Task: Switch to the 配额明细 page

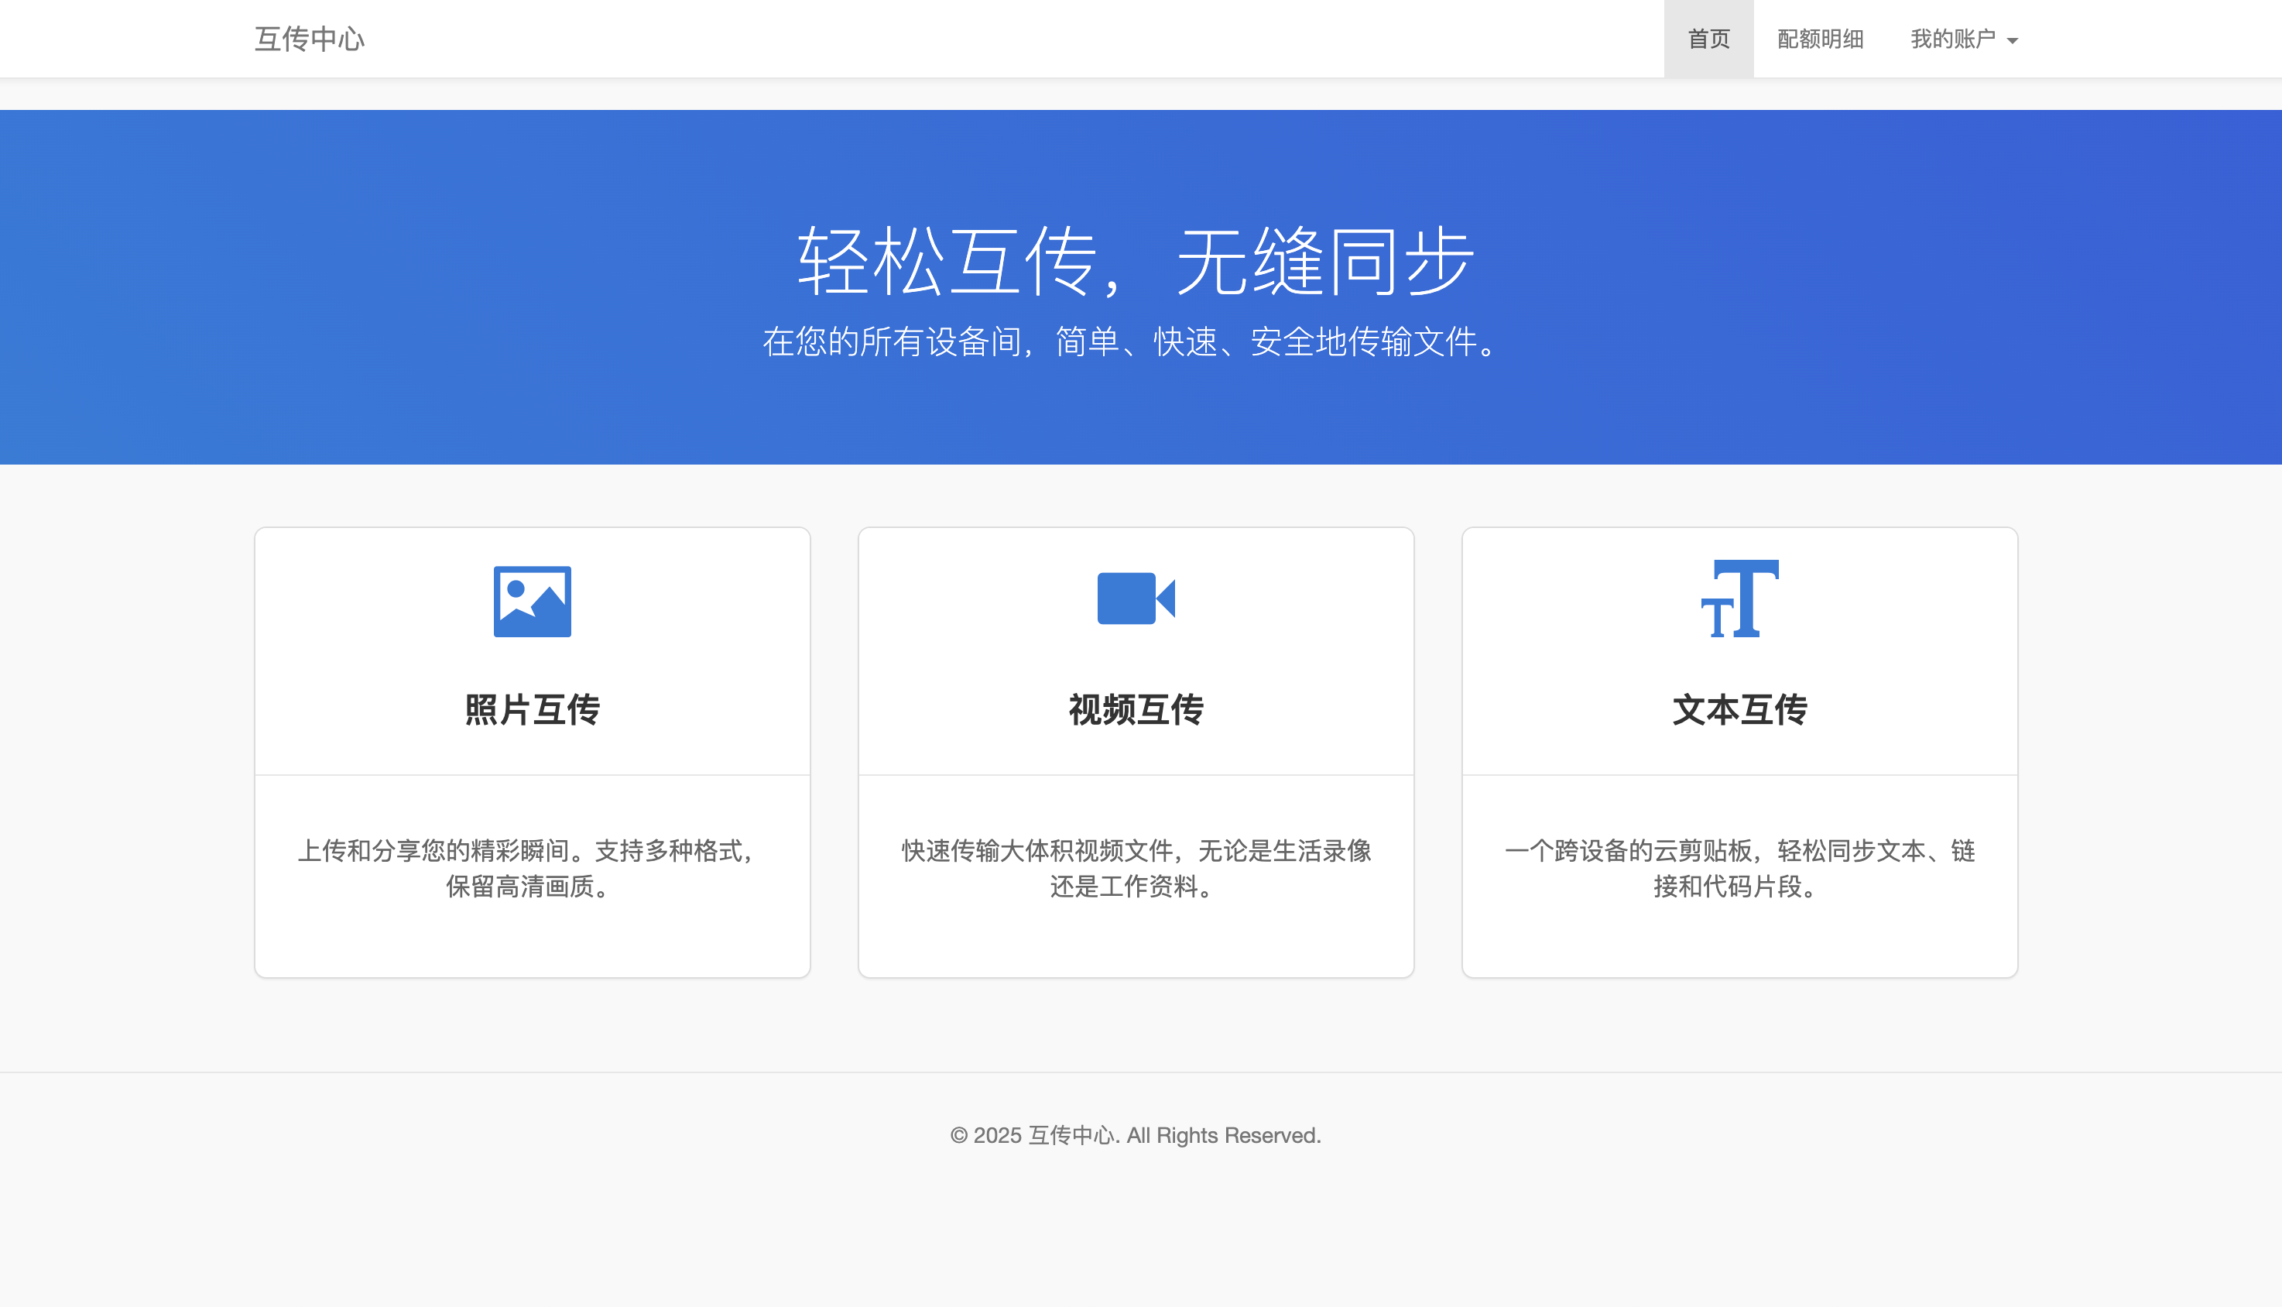Action: pos(1818,39)
